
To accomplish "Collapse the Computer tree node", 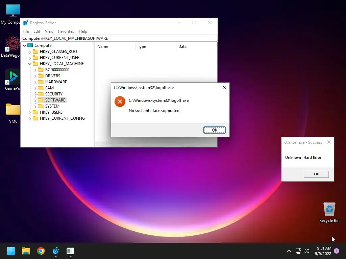I will 24,46.
